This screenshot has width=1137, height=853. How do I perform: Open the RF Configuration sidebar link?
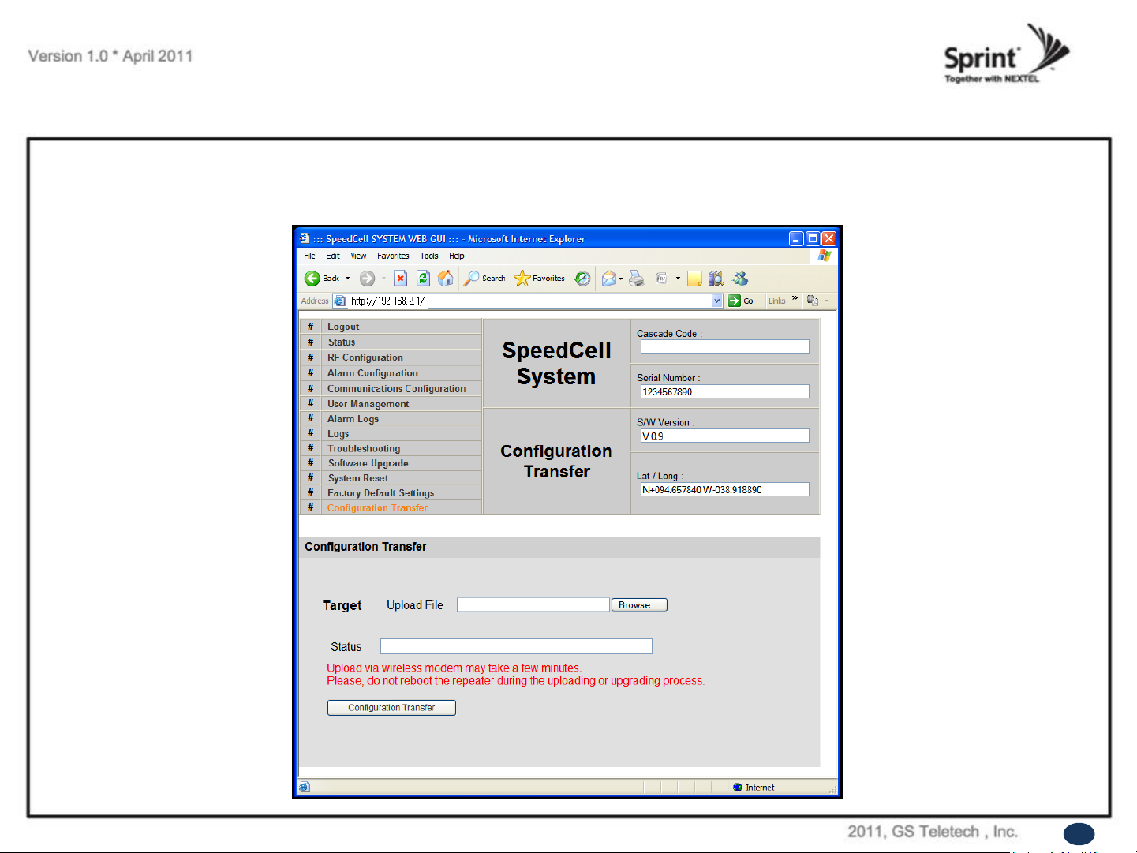(365, 357)
